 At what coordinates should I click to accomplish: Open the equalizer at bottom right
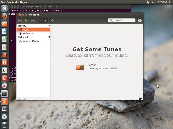click(x=140, y=99)
